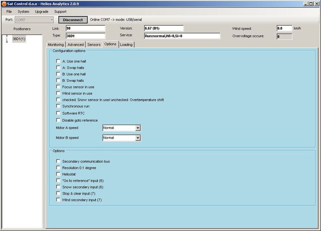The image size is (321, 231).
Task: Select 36D1(1) in the Positioners list
Action: [19, 39]
